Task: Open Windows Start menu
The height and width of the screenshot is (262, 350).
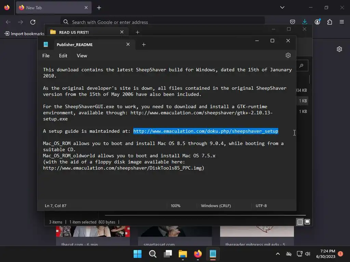Action: pos(137,254)
